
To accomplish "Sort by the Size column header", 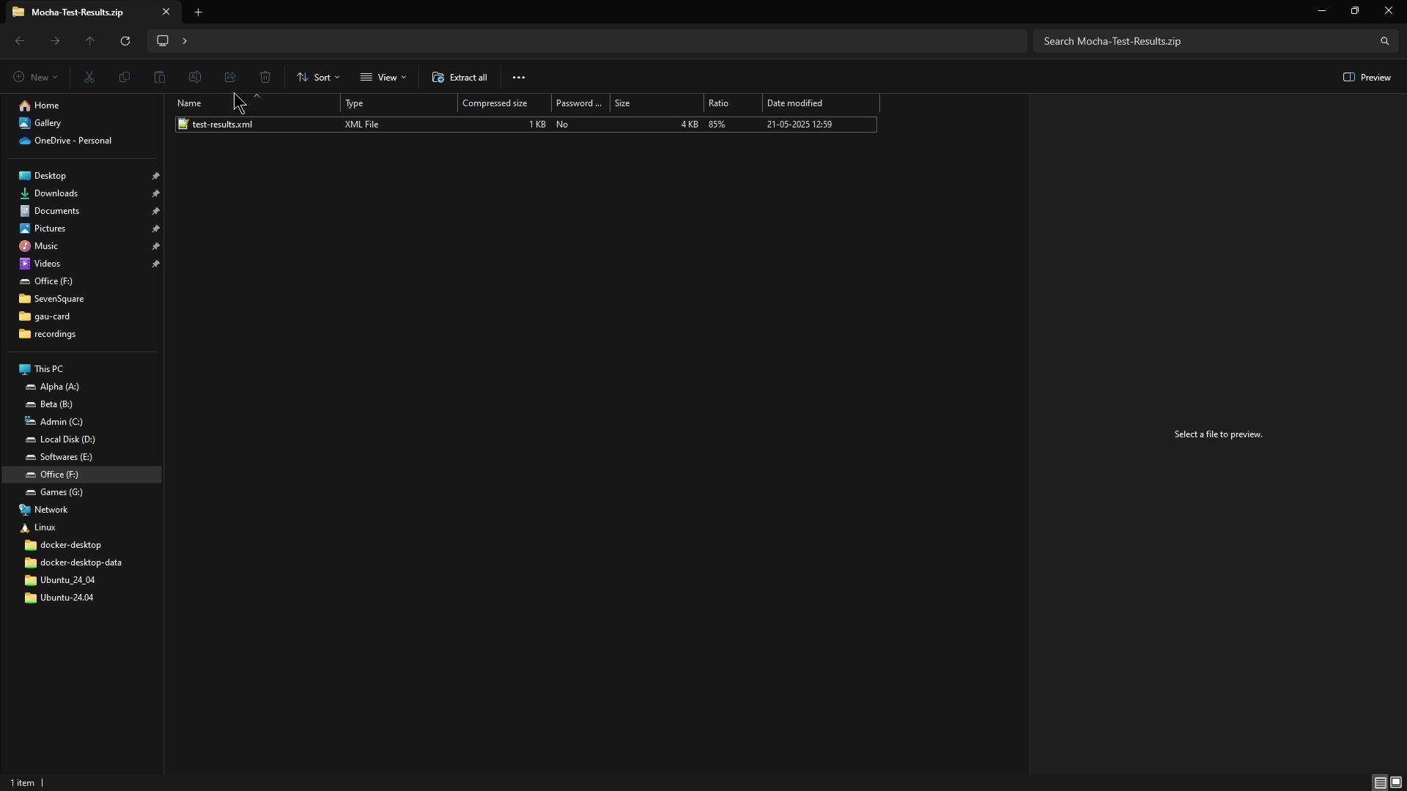I will [657, 103].
